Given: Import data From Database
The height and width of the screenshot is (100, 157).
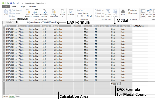Looking at the screenshot, I should (x=28, y=13).
